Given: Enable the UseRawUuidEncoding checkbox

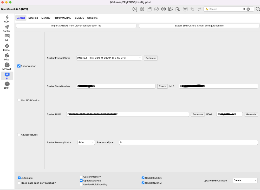Looking at the screenshot, I should tap(81, 185).
